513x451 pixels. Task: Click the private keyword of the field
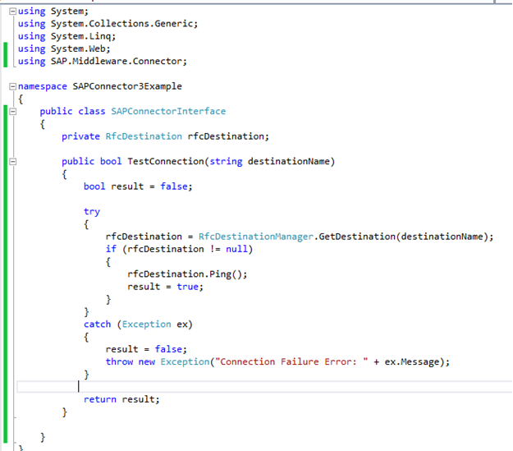coord(80,136)
